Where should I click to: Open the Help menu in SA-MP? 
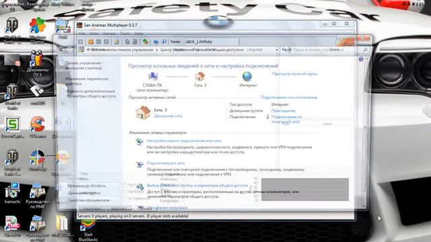(x=139, y=34)
